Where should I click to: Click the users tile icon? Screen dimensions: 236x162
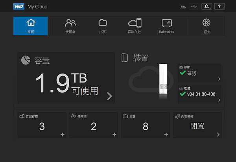pos(74,116)
